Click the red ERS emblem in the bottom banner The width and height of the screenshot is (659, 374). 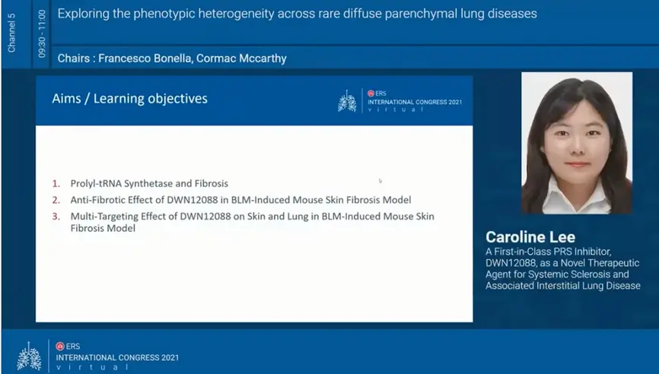pos(60,347)
